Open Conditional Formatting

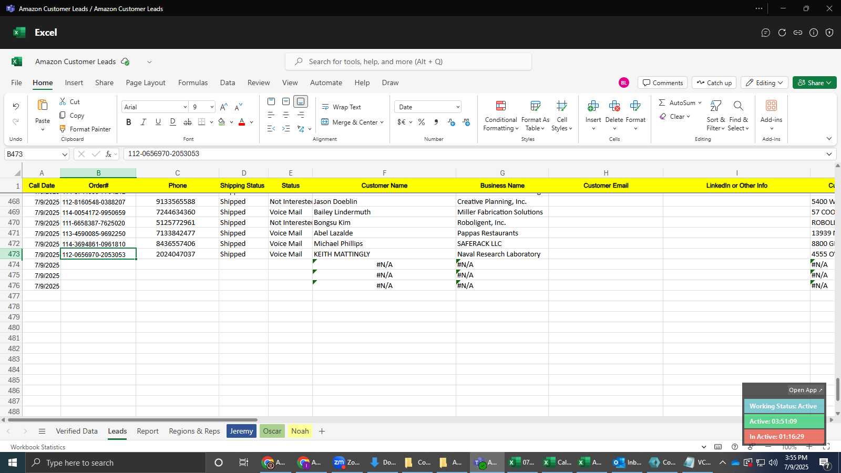coord(501,116)
